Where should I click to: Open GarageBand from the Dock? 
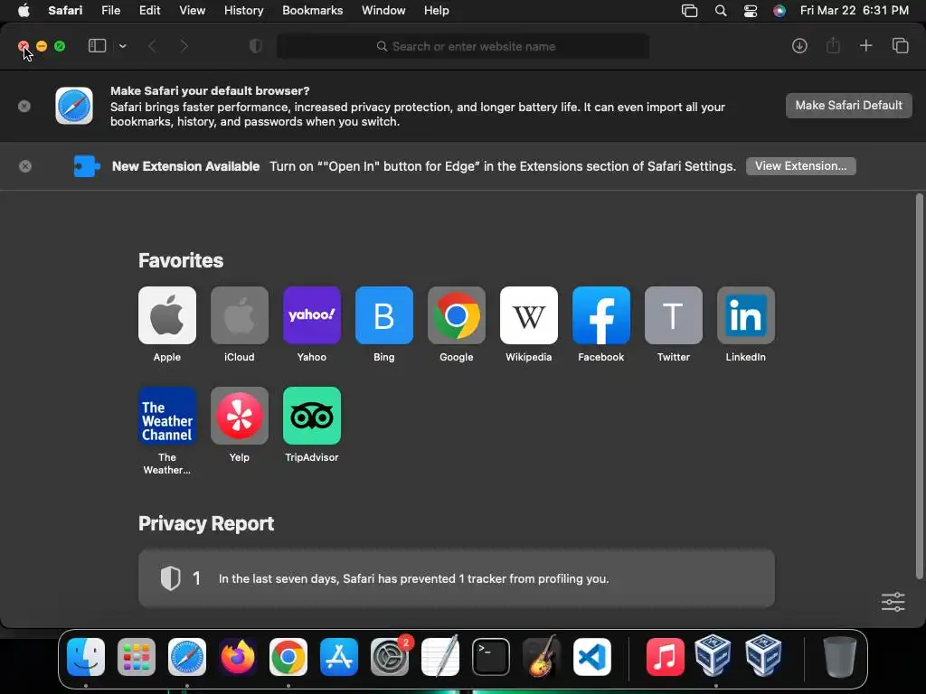(542, 657)
